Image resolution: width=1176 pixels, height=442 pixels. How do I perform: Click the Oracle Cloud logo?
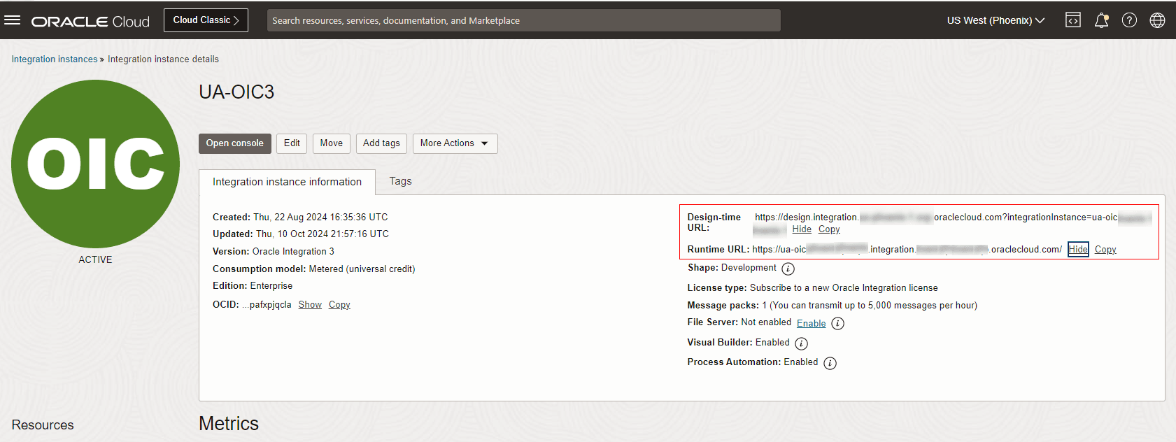[90, 21]
